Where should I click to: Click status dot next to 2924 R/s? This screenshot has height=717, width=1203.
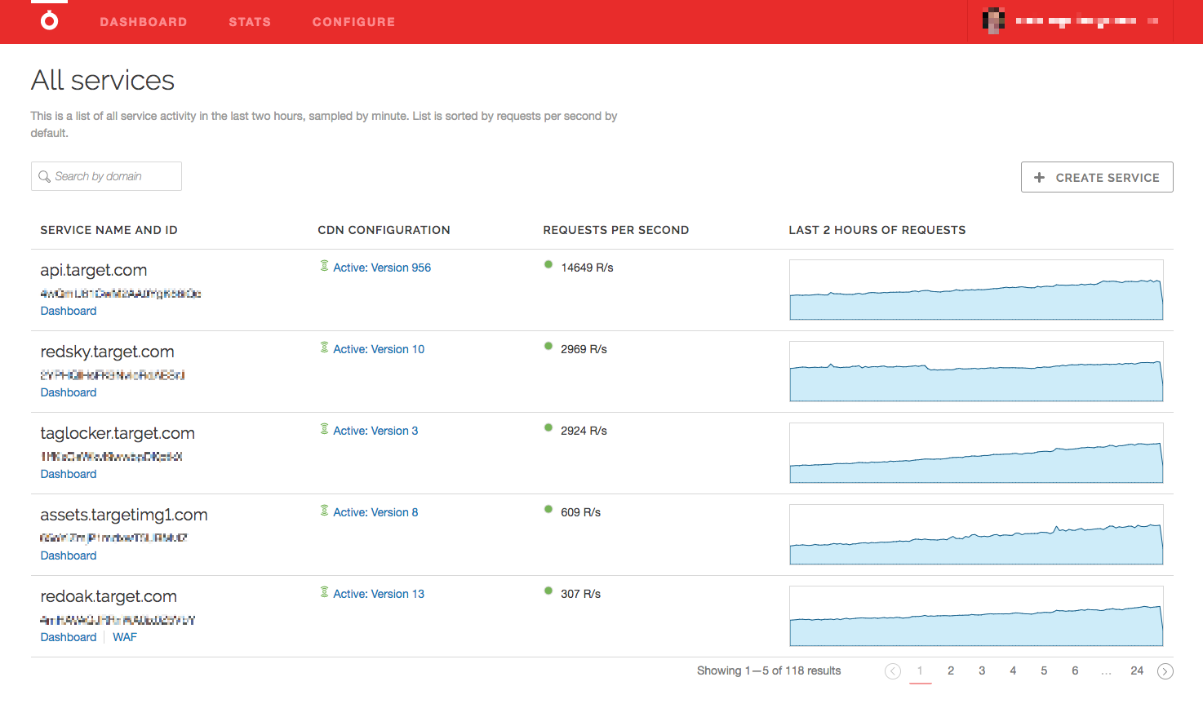pos(548,427)
